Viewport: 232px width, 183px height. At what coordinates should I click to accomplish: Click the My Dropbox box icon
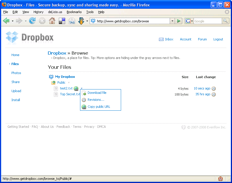click(x=51, y=77)
